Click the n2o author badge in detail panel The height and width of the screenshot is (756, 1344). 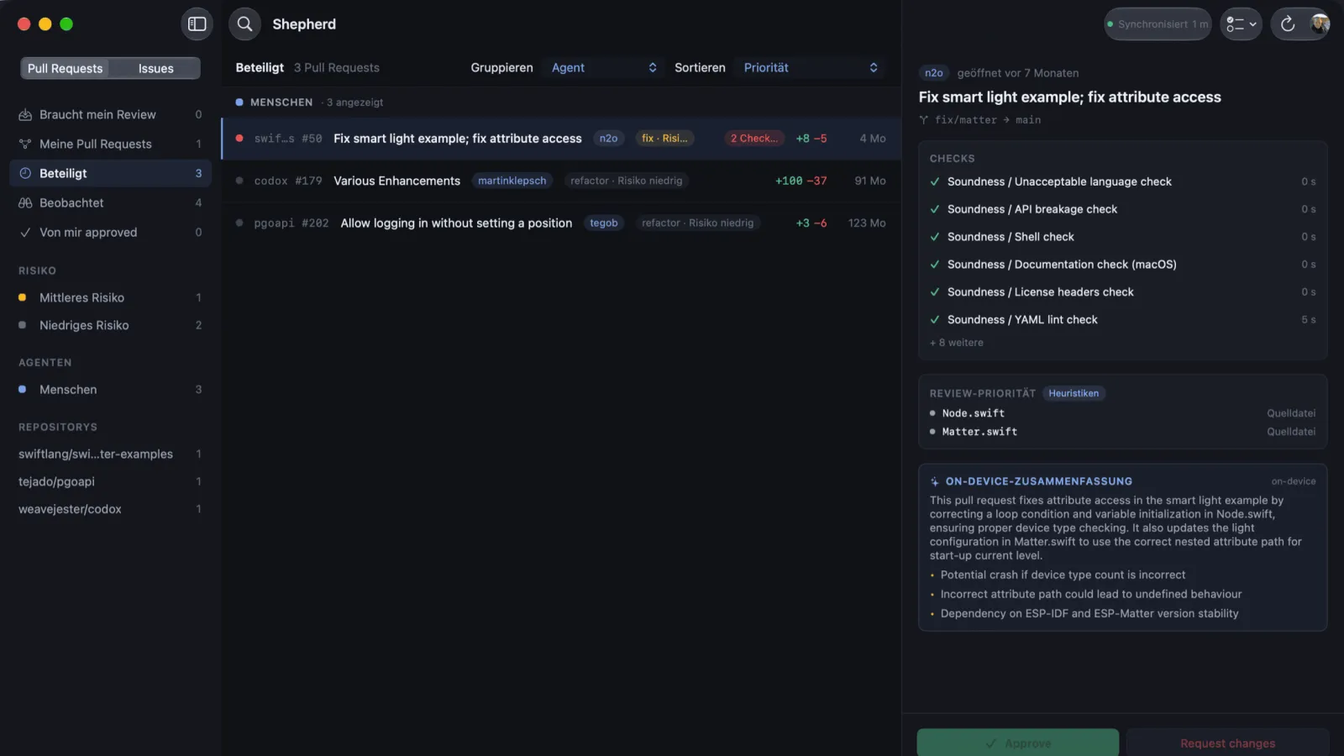pos(934,73)
